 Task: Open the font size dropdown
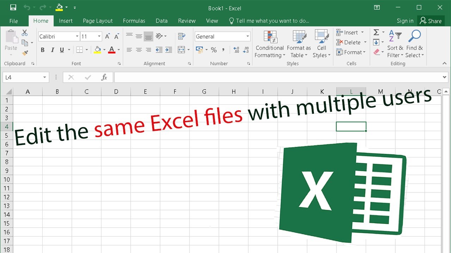tap(99, 37)
